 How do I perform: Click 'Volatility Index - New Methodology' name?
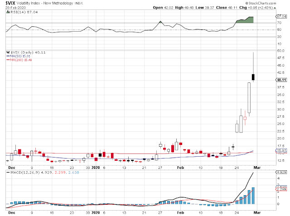[x=45, y=3]
